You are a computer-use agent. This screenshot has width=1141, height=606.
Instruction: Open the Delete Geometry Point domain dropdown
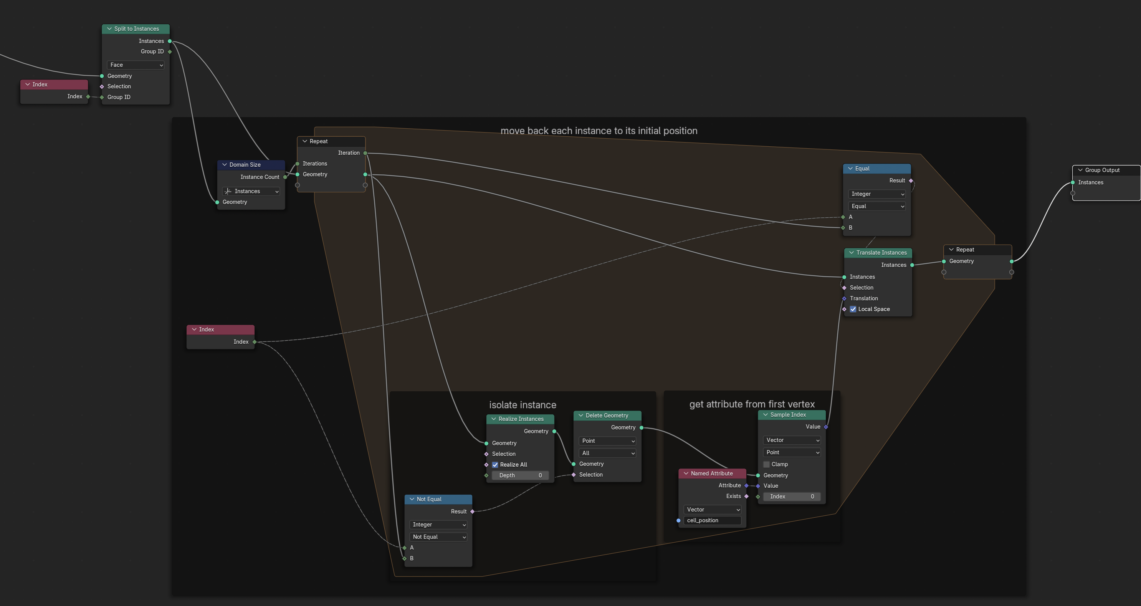607,441
